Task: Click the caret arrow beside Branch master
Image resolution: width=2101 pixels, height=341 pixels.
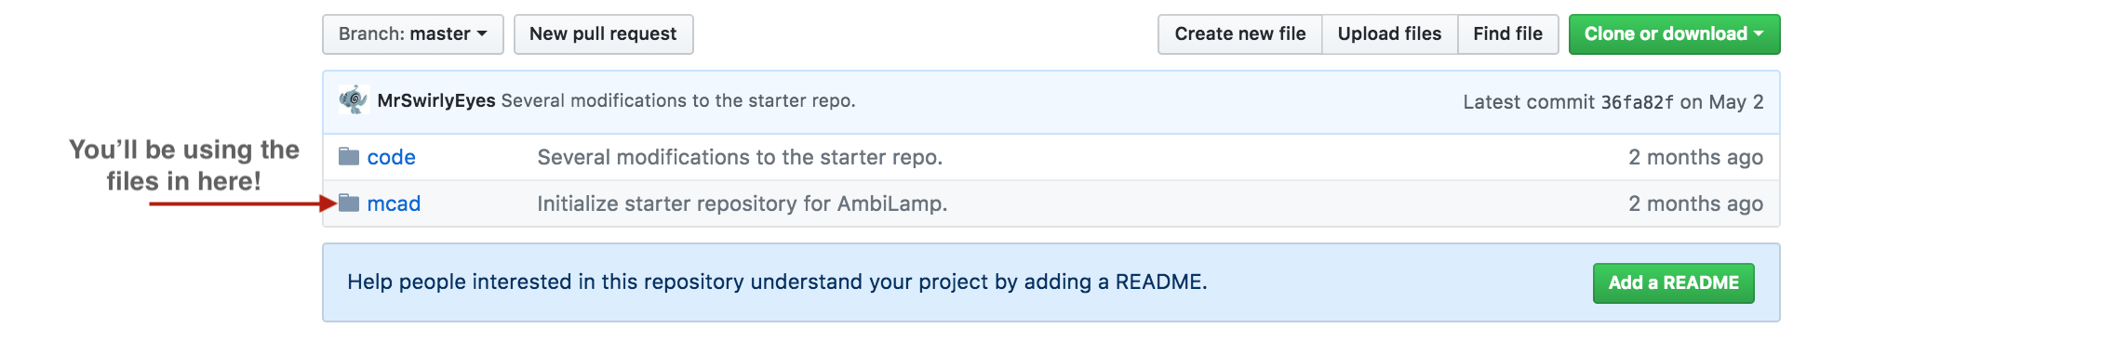Action: click(482, 33)
